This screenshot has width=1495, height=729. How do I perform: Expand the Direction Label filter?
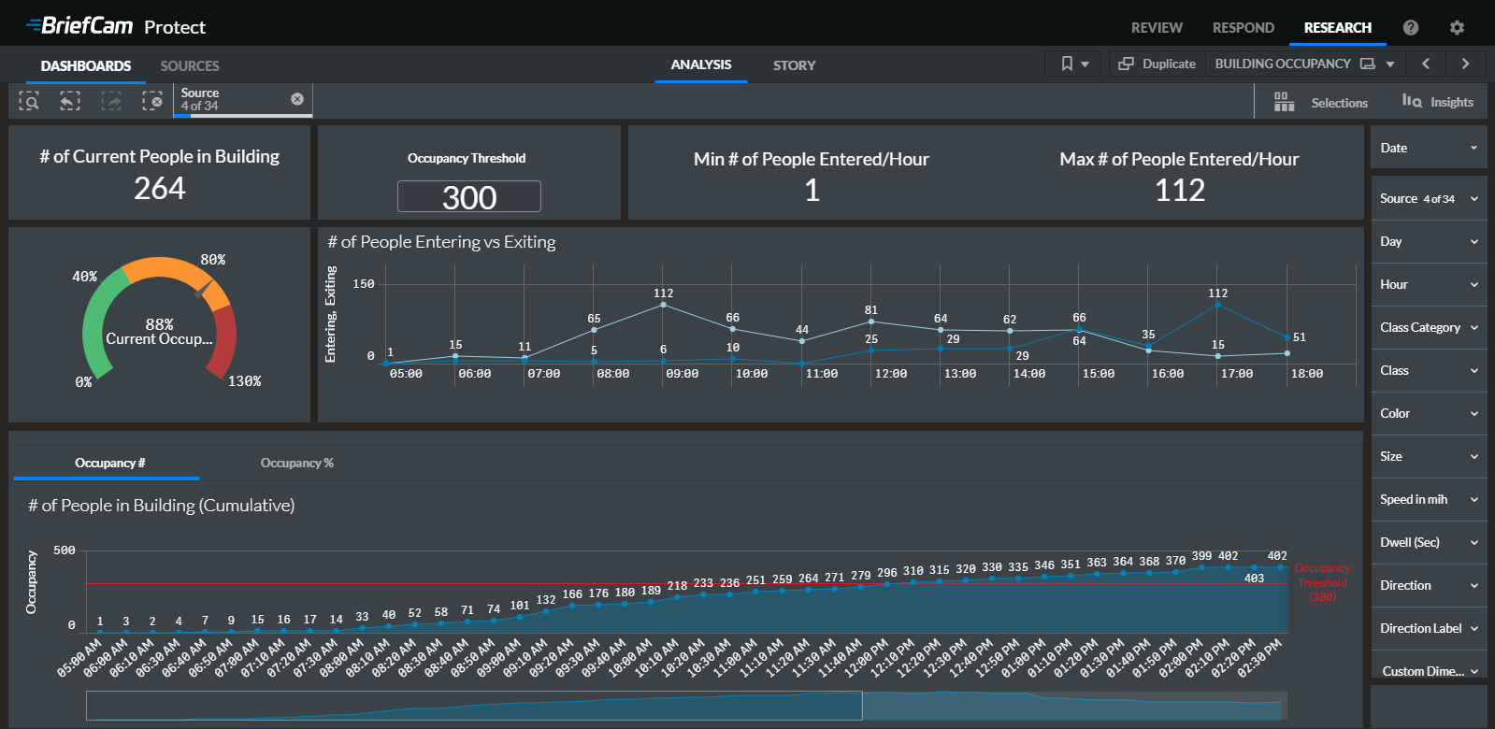pyautogui.click(x=1429, y=628)
